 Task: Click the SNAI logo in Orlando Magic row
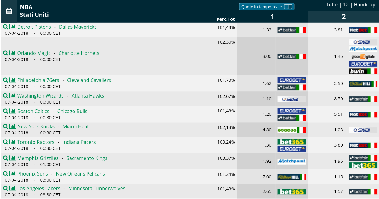tap(363, 42)
